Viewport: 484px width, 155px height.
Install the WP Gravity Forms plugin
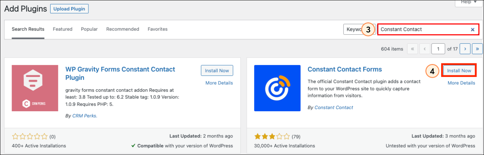217,70
